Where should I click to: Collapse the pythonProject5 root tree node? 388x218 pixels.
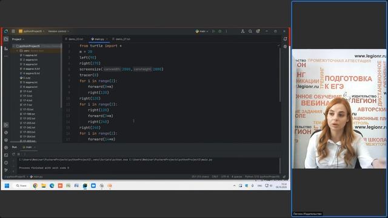(13, 46)
